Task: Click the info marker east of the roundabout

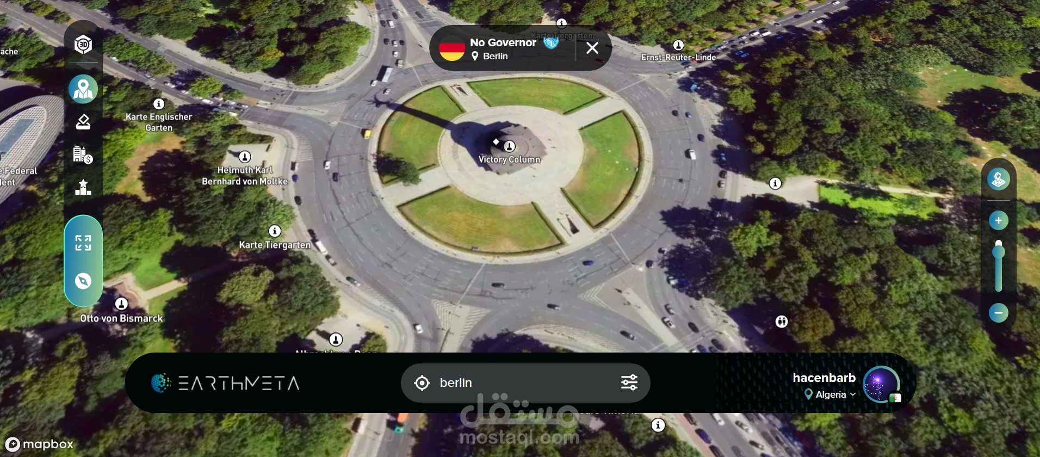Action: coord(776,183)
